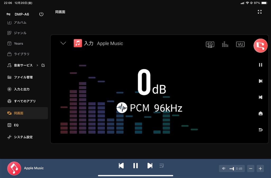The image size is (271, 178).
Task: Go to previous track in the bottom bar
Action: click(x=121, y=166)
